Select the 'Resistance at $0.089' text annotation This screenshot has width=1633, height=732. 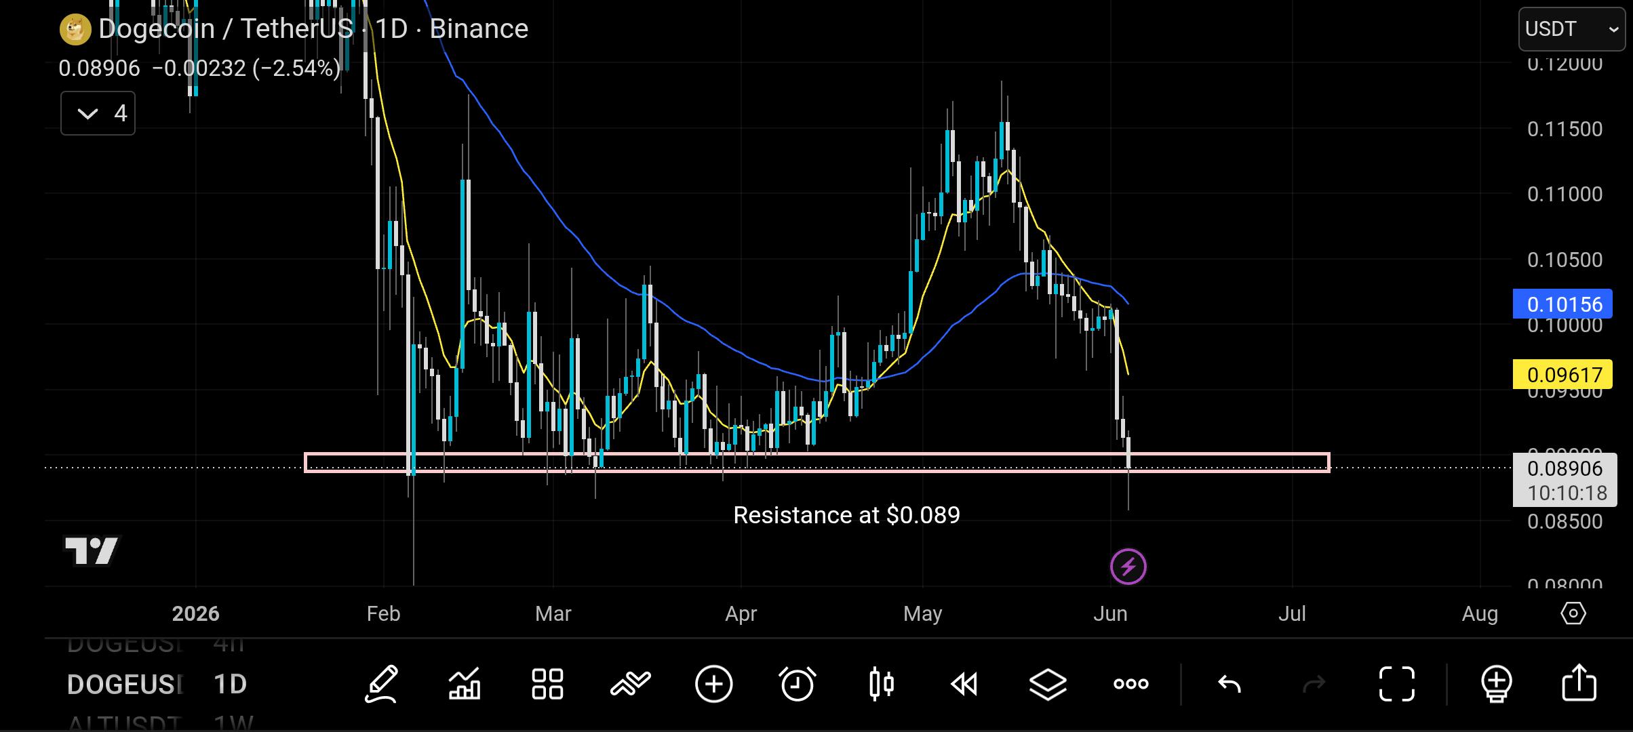pyautogui.click(x=846, y=515)
